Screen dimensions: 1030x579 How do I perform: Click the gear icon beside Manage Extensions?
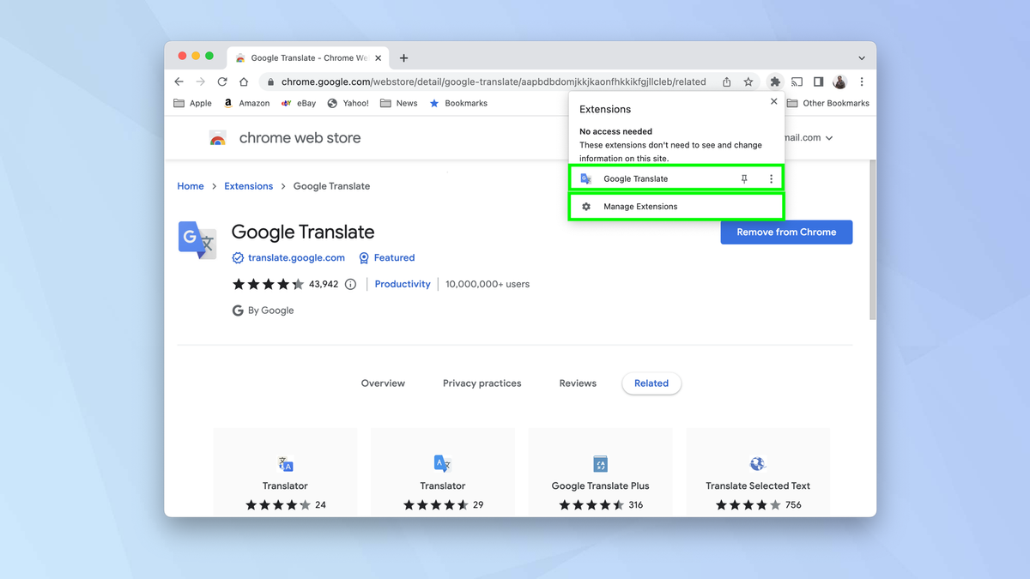586,206
